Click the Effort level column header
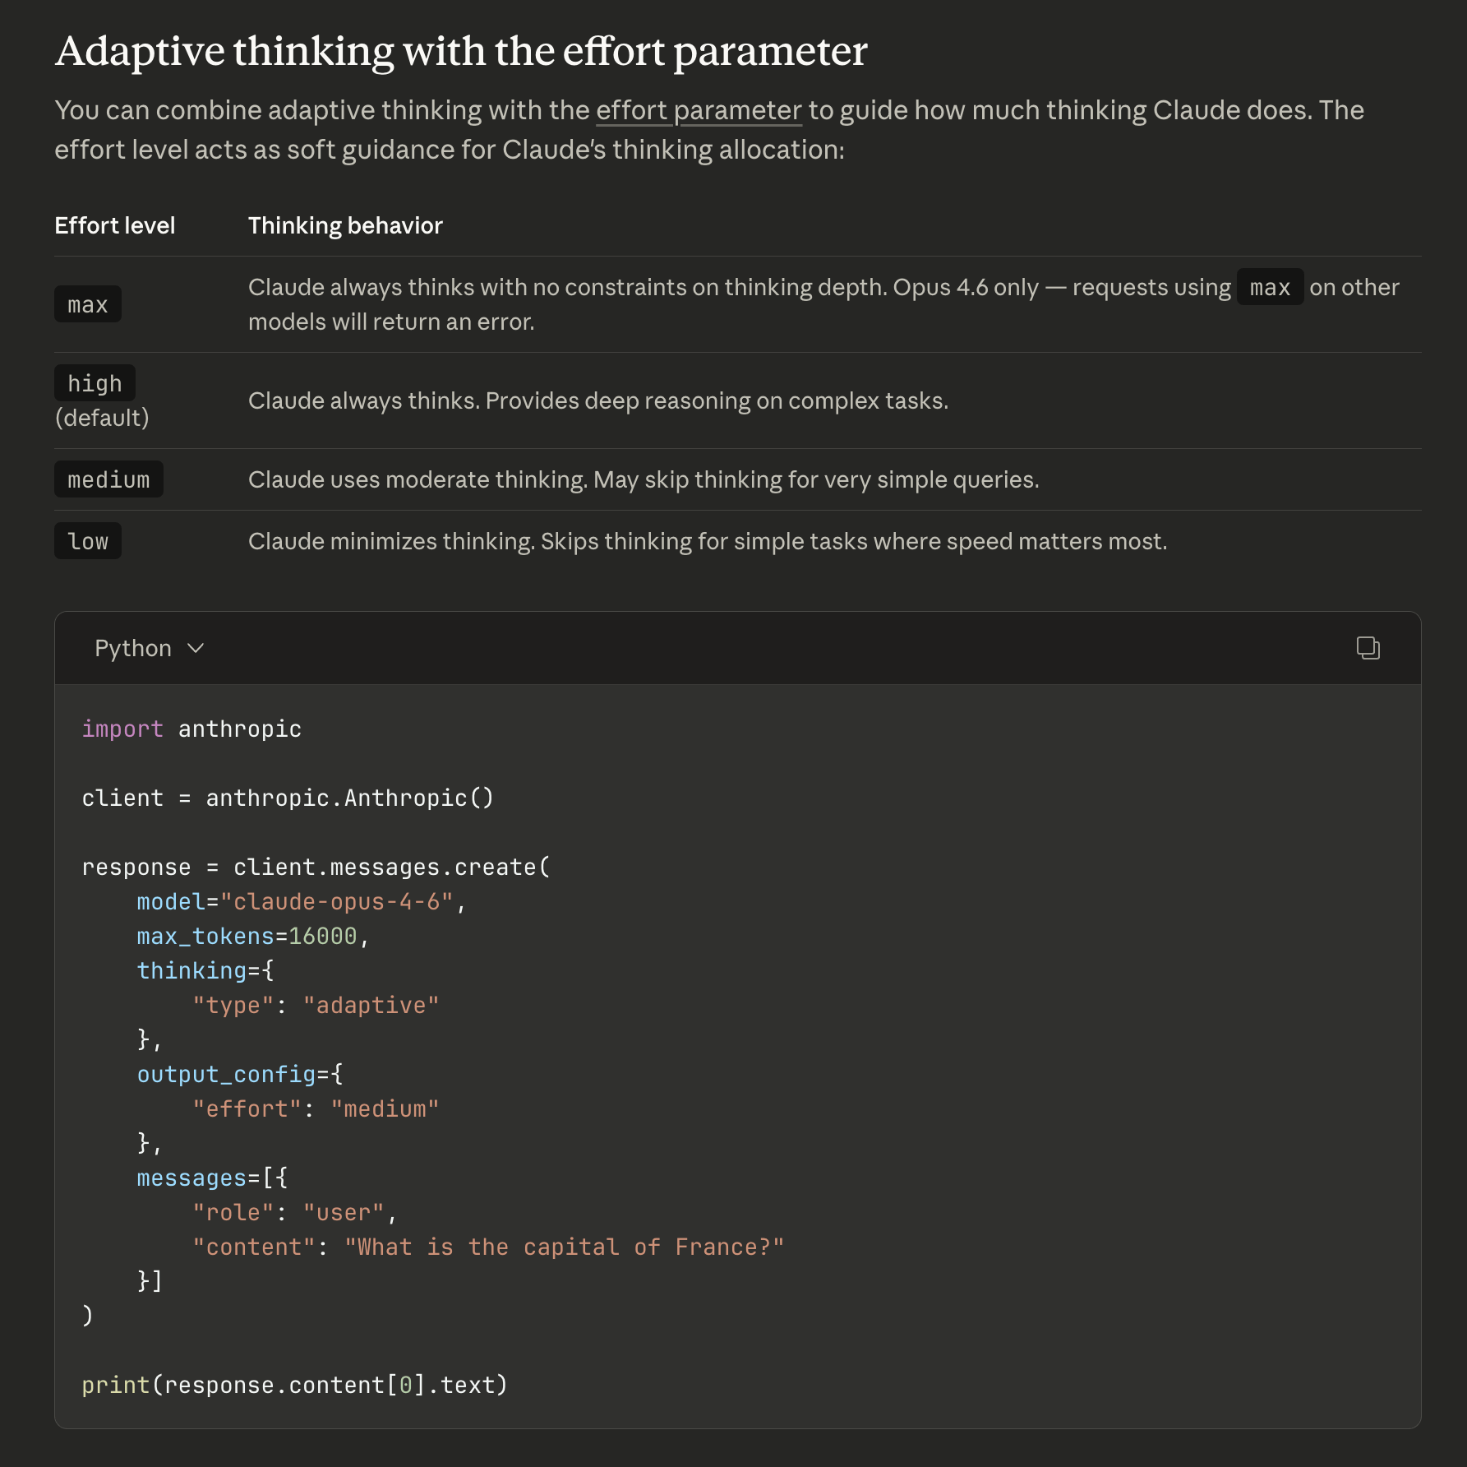1467x1467 pixels. [115, 225]
